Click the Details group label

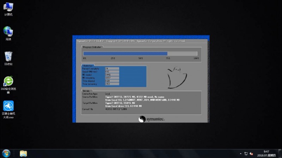point(86,91)
